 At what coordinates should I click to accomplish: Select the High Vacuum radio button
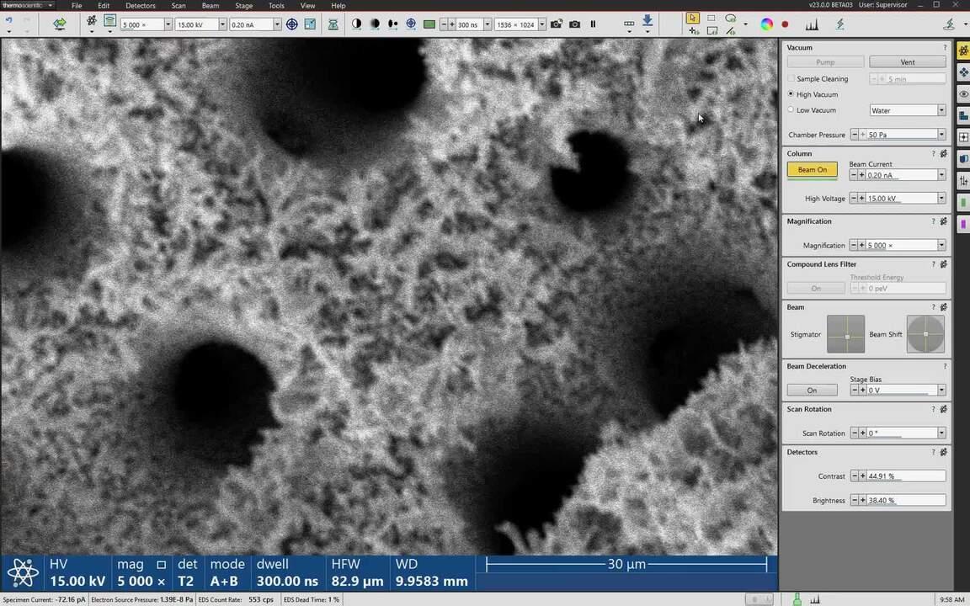(791, 94)
